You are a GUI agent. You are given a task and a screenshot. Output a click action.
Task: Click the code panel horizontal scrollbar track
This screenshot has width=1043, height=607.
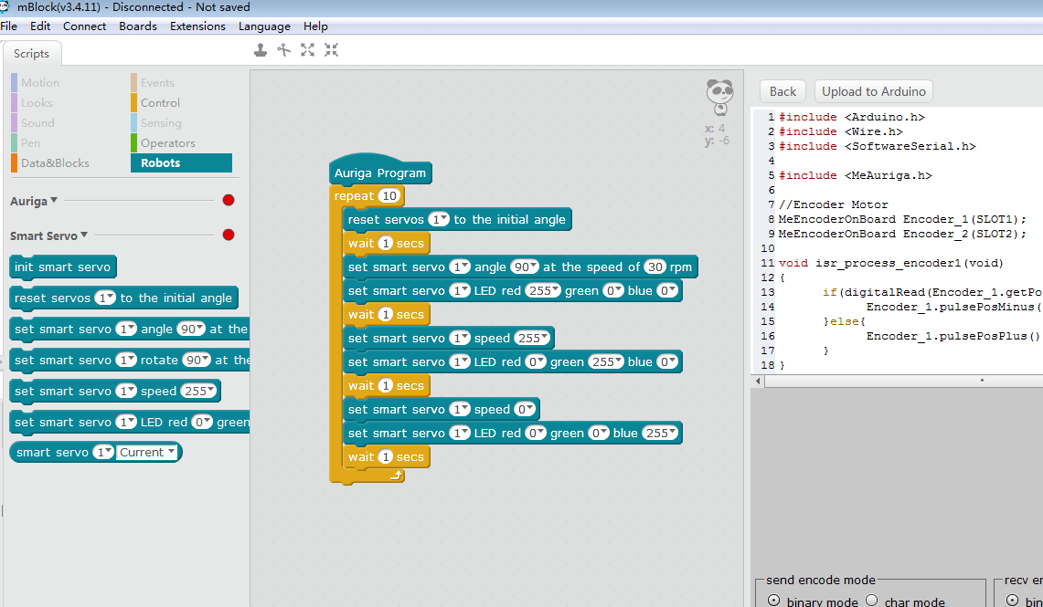tap(904, 381)
